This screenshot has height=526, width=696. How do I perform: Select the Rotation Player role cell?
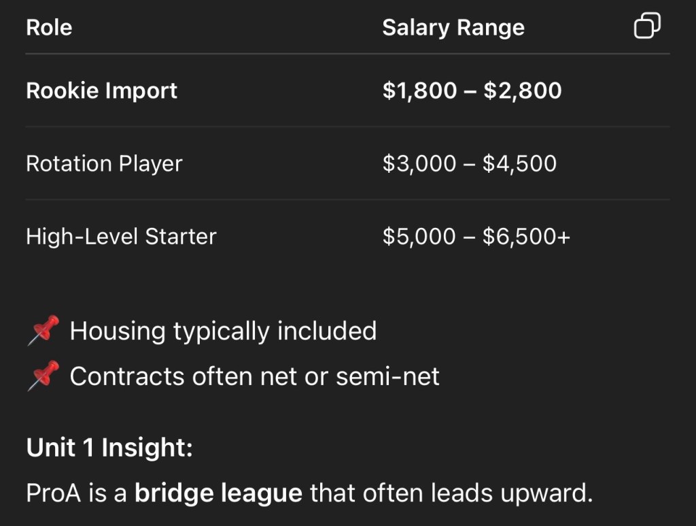(104, 163)
